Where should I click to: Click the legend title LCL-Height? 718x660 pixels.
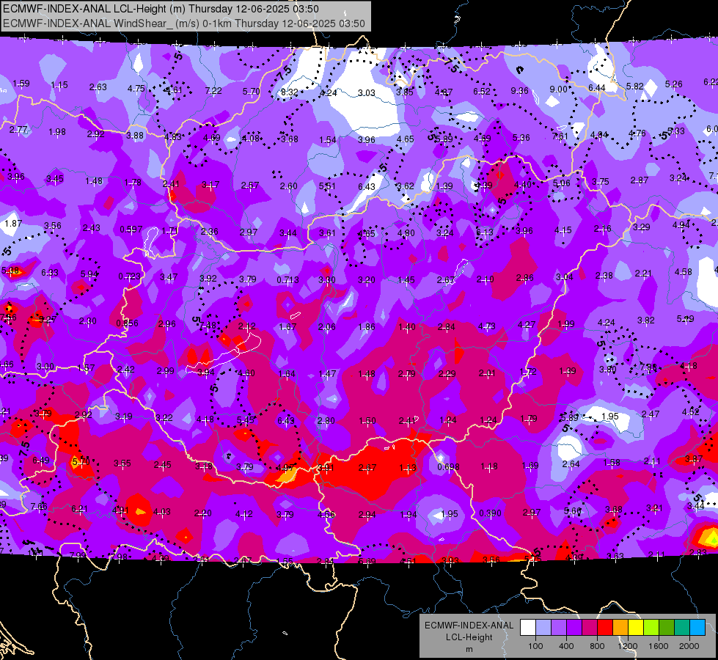(469, 637)
